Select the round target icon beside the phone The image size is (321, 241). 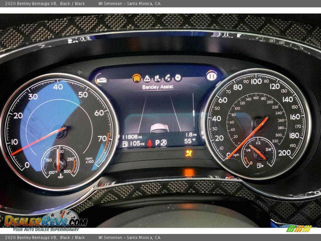tap(178, 78)
